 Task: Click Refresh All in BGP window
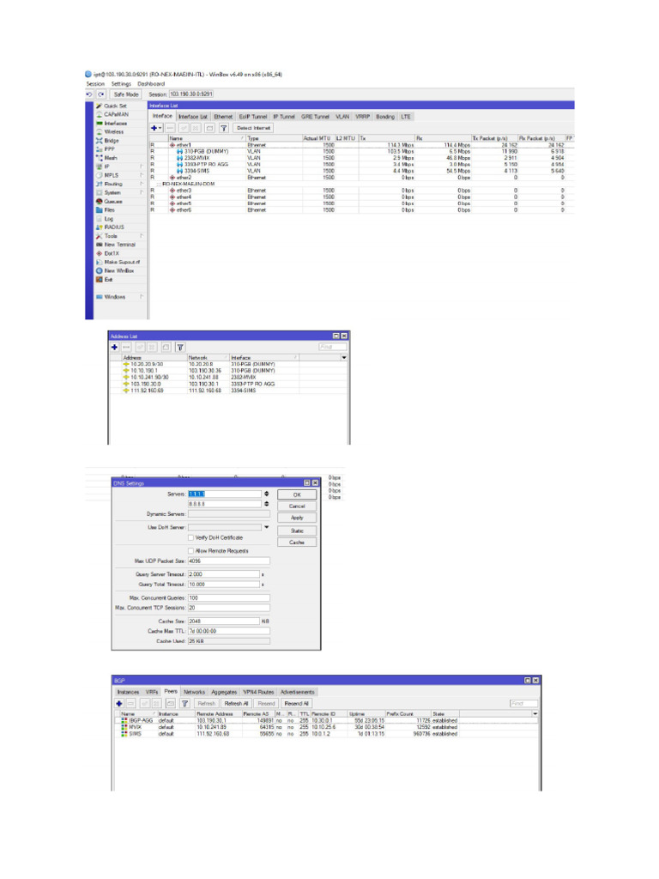(236, 704)
